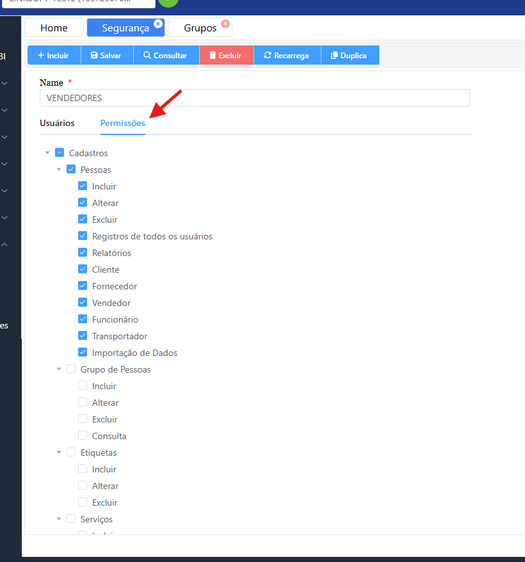Select the Permissões tab
The width and height of the screenshot is (525, 562).
pyautogui.click(x=122, y=123)
